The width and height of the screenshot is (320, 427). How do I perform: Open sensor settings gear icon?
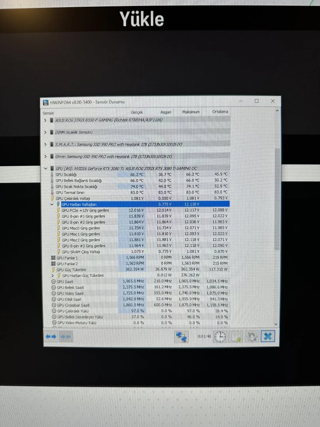(x=252, y=336)
